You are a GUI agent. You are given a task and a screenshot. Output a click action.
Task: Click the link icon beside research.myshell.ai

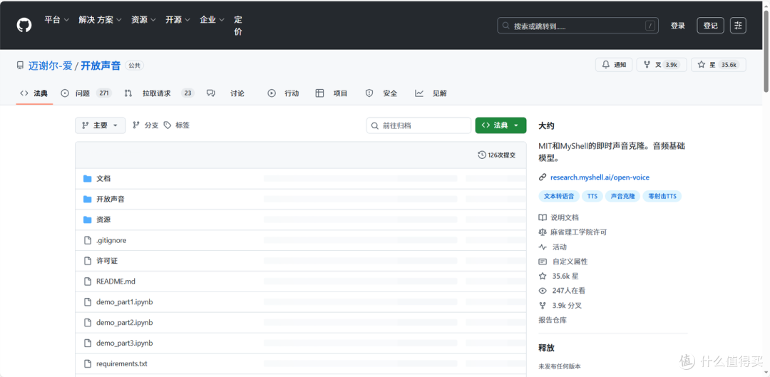click(x=543, y=177)
